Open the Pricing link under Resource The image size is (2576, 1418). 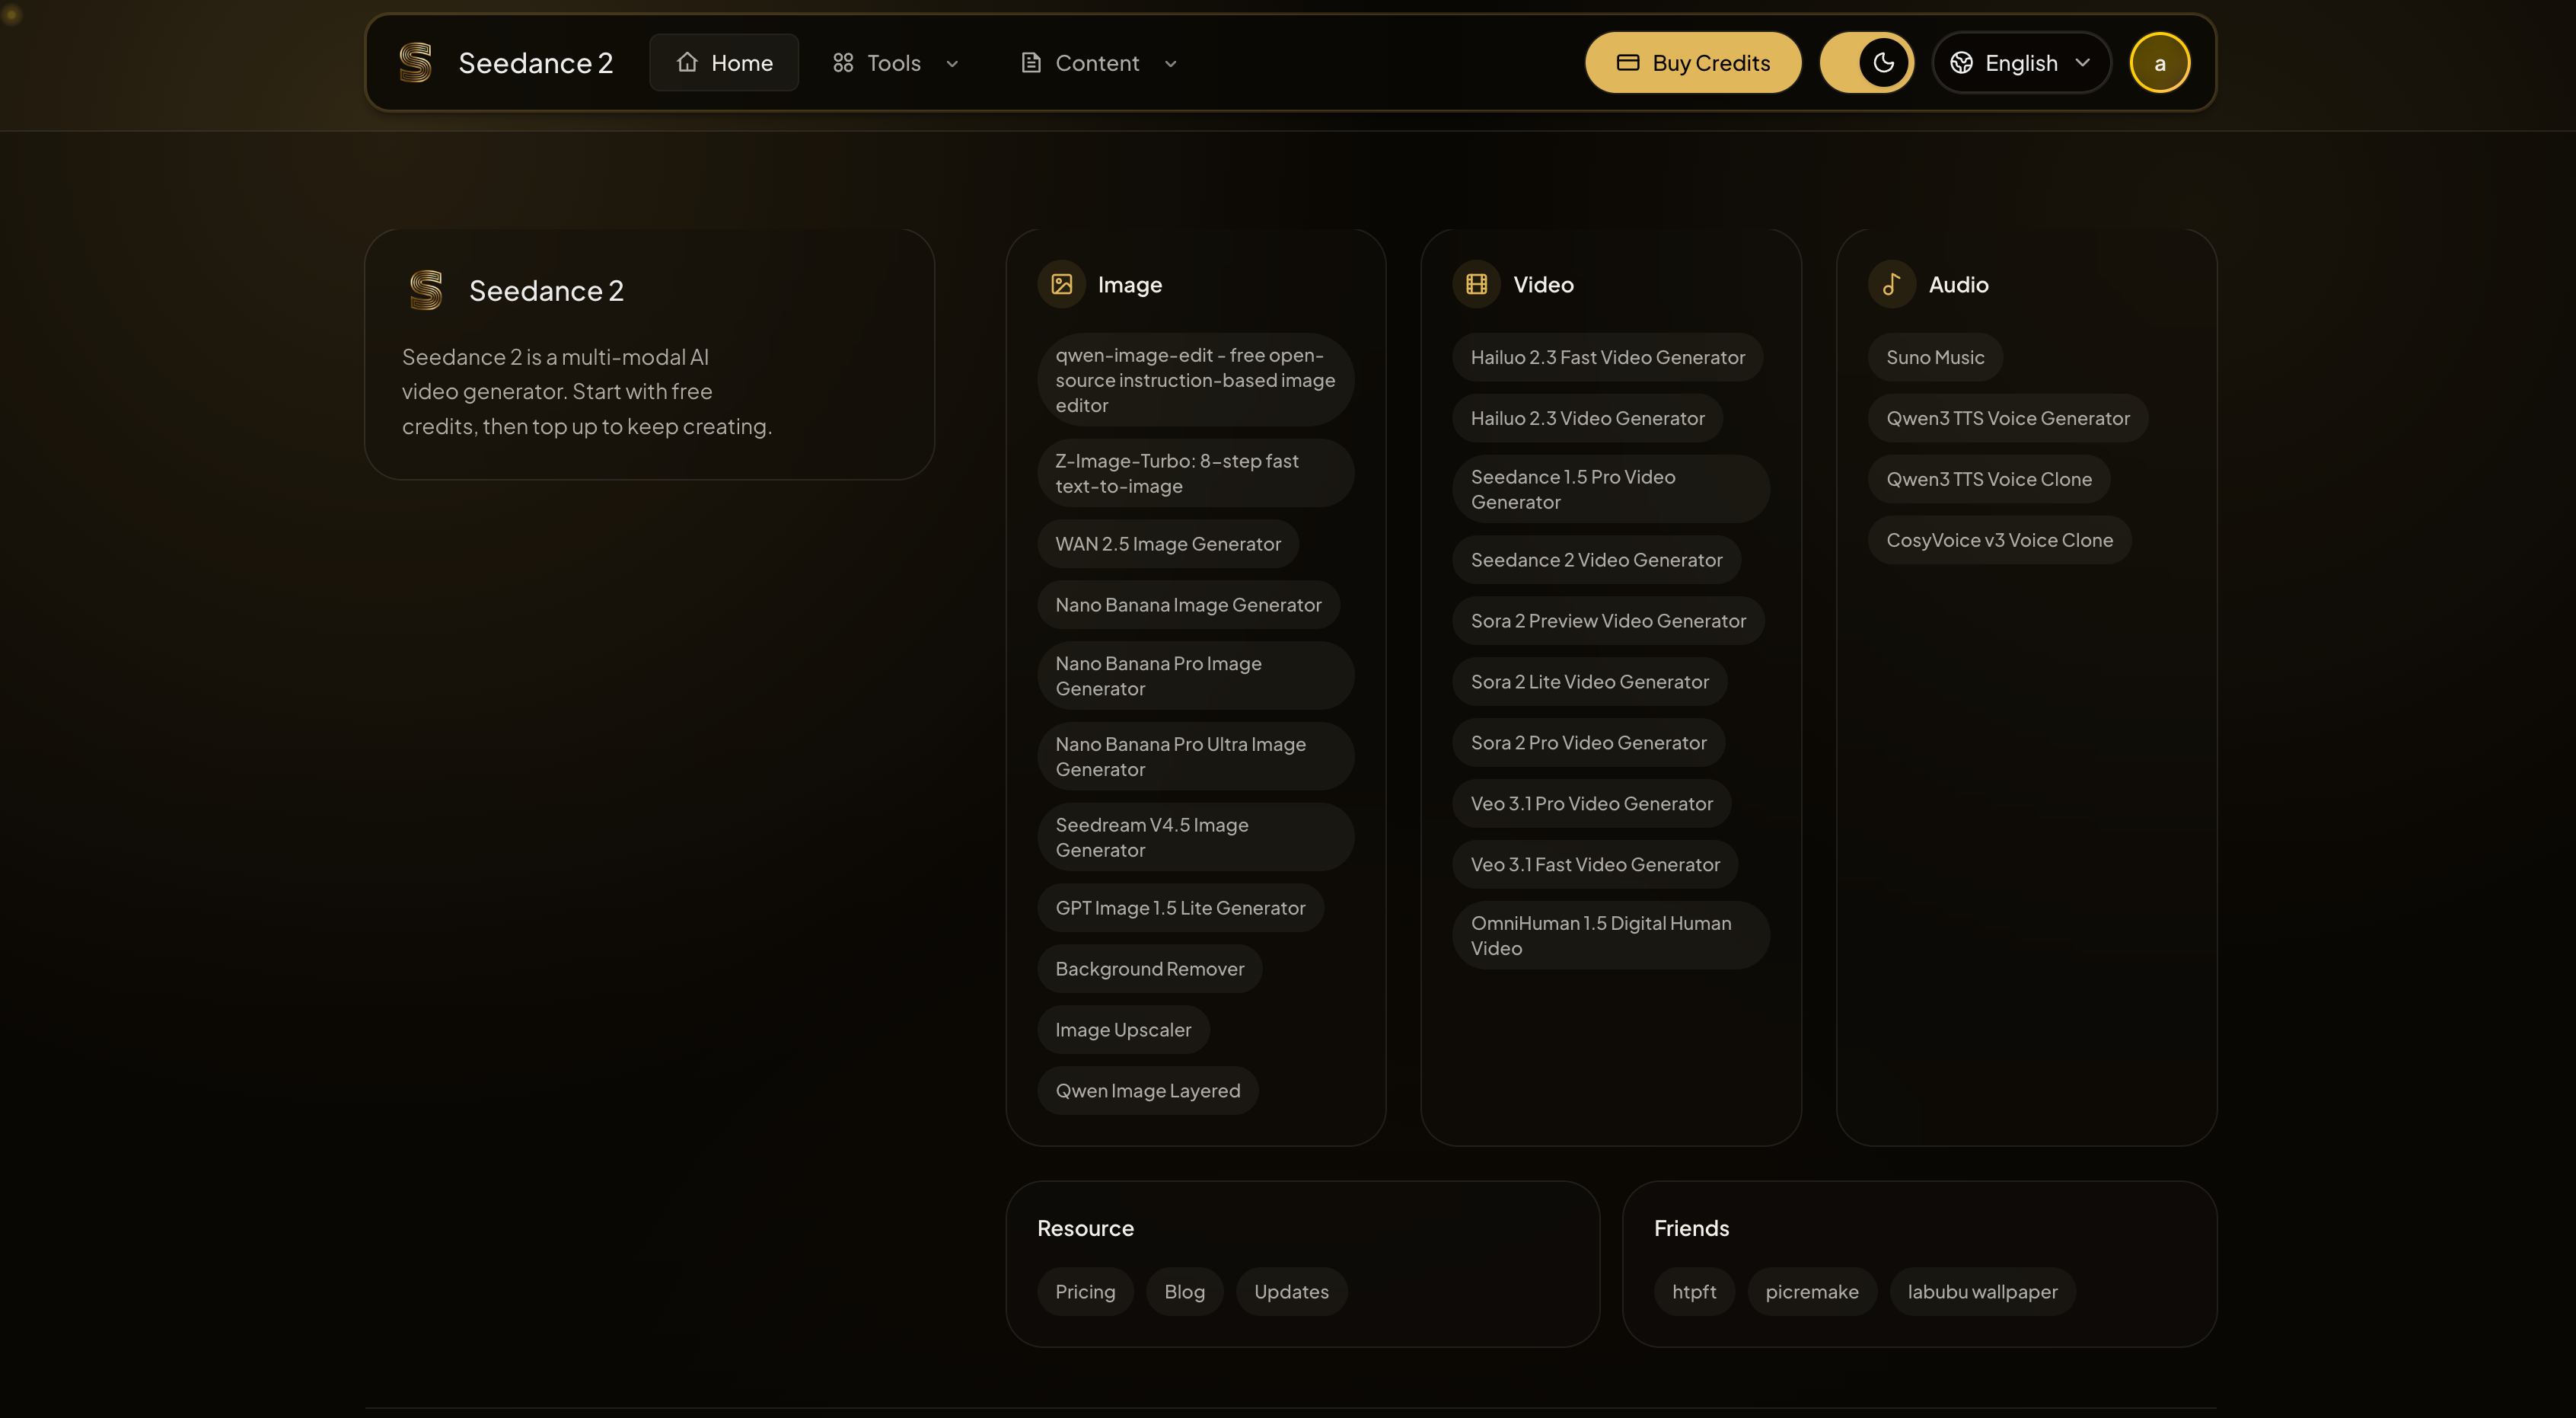point(1085,1291)
